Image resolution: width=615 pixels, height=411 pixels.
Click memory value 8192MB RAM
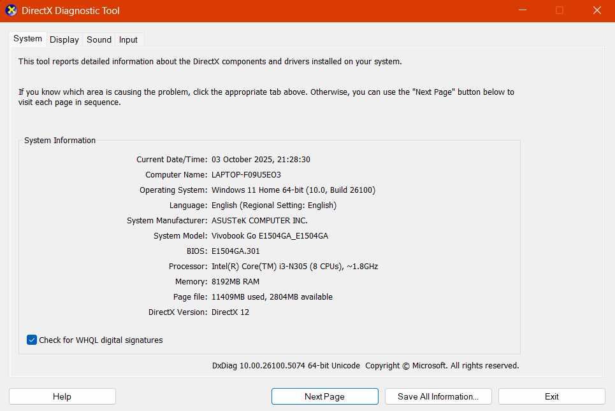235,281
